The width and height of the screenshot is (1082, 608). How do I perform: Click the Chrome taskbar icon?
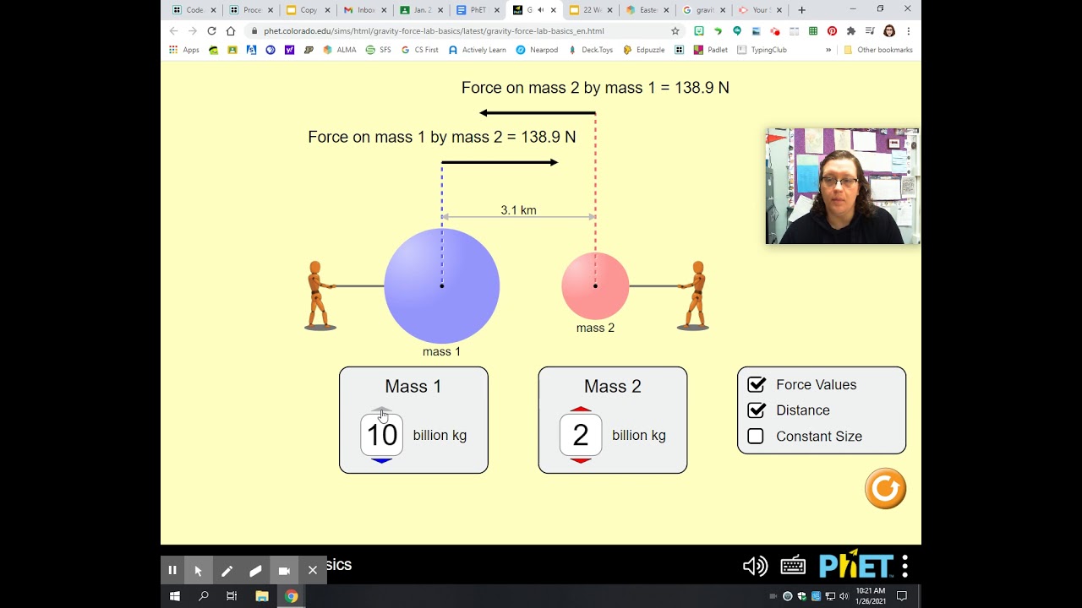(x=291, y=596)
